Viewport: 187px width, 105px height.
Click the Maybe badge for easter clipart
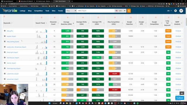168,36
